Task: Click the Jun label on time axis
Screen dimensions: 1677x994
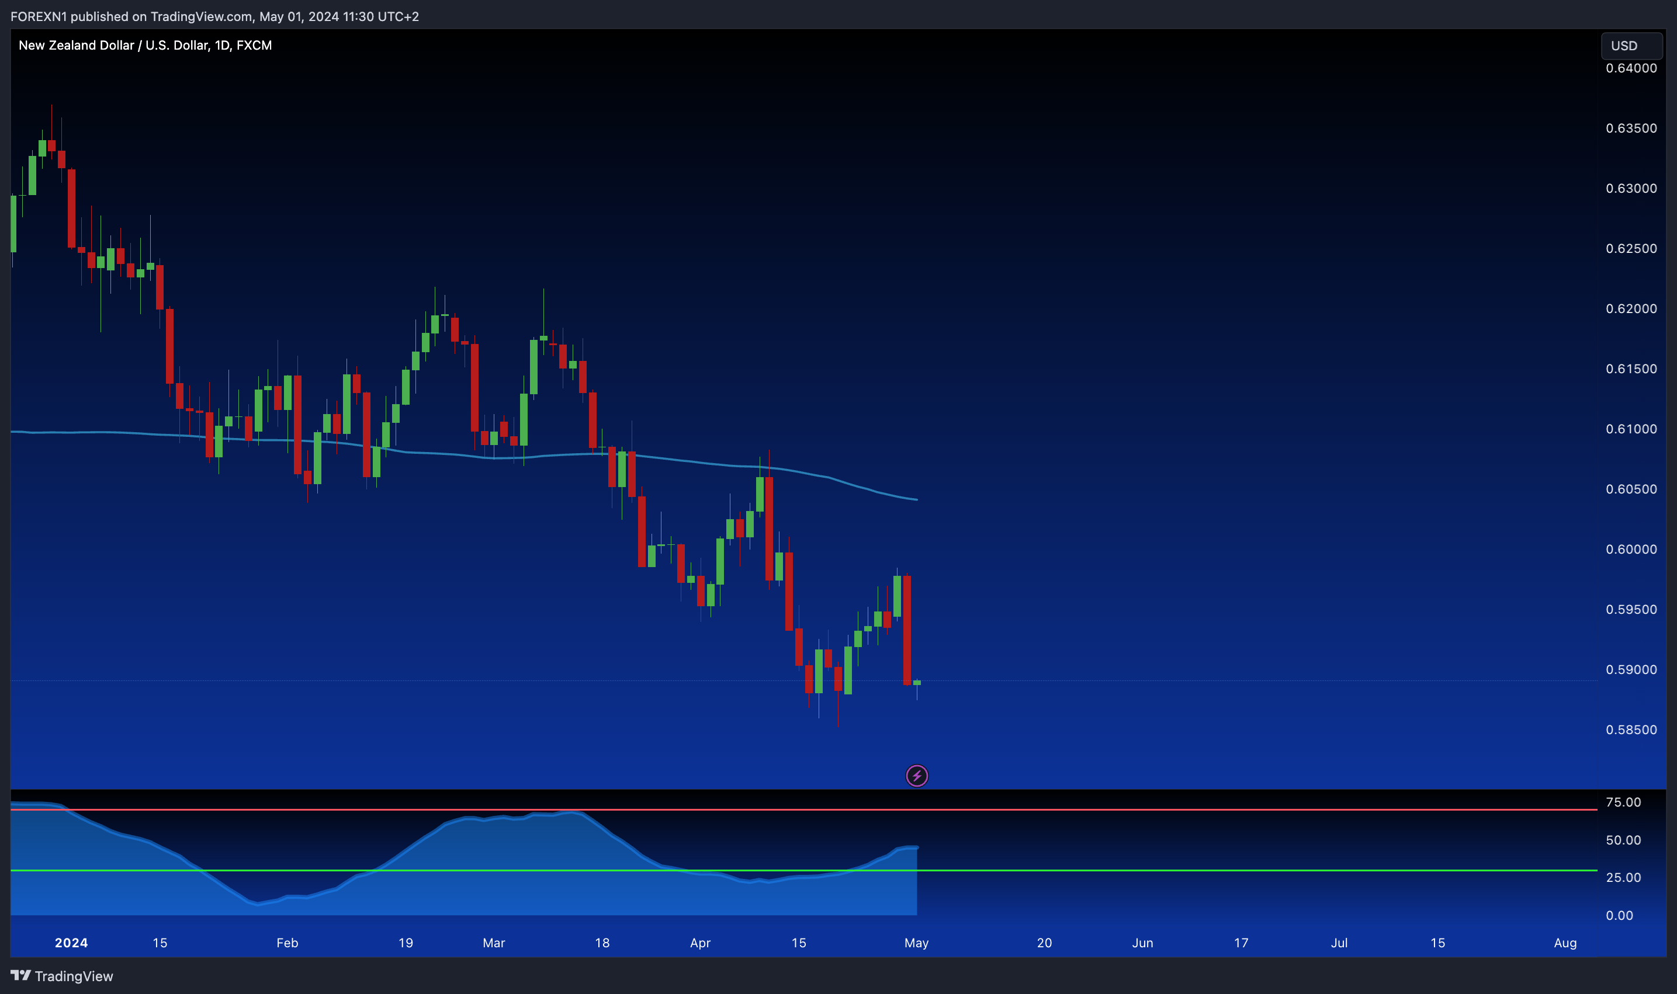Action: [1143, 943]
